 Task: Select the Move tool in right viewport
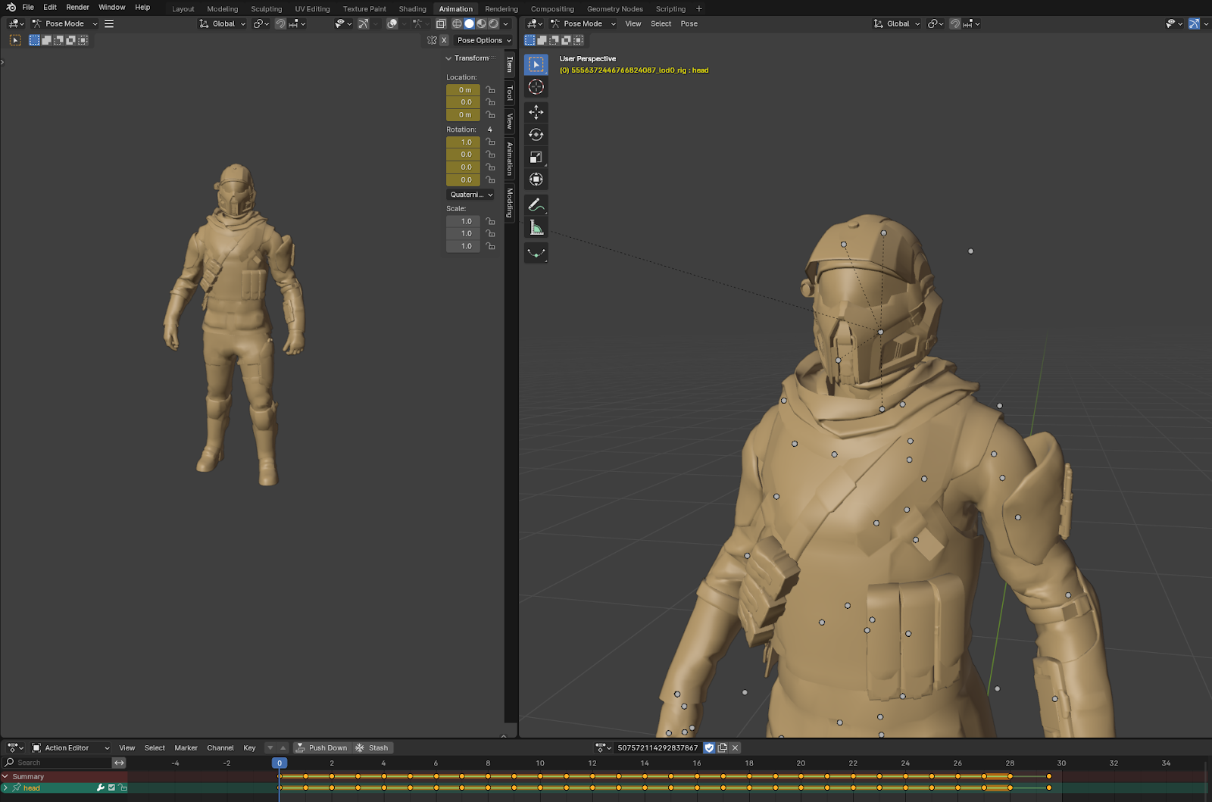(536, 112)
